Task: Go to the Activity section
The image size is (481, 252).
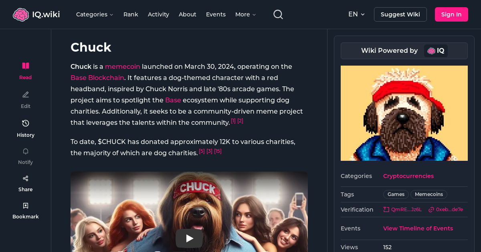Action: click(x=158, y=14)
